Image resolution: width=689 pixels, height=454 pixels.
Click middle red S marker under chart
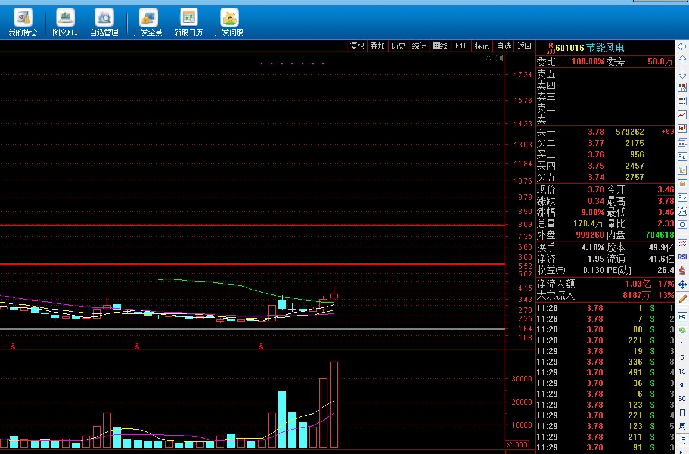tap(137, 346)
